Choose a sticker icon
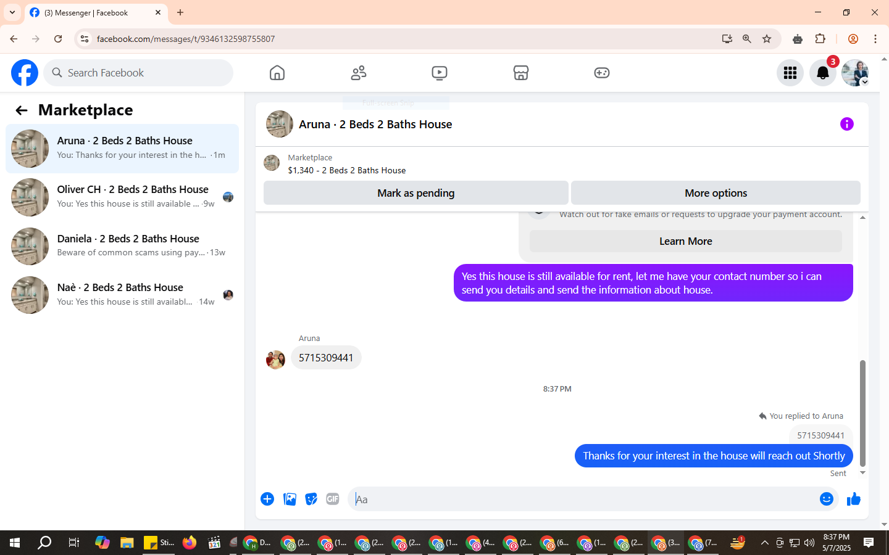 point(311,499)
